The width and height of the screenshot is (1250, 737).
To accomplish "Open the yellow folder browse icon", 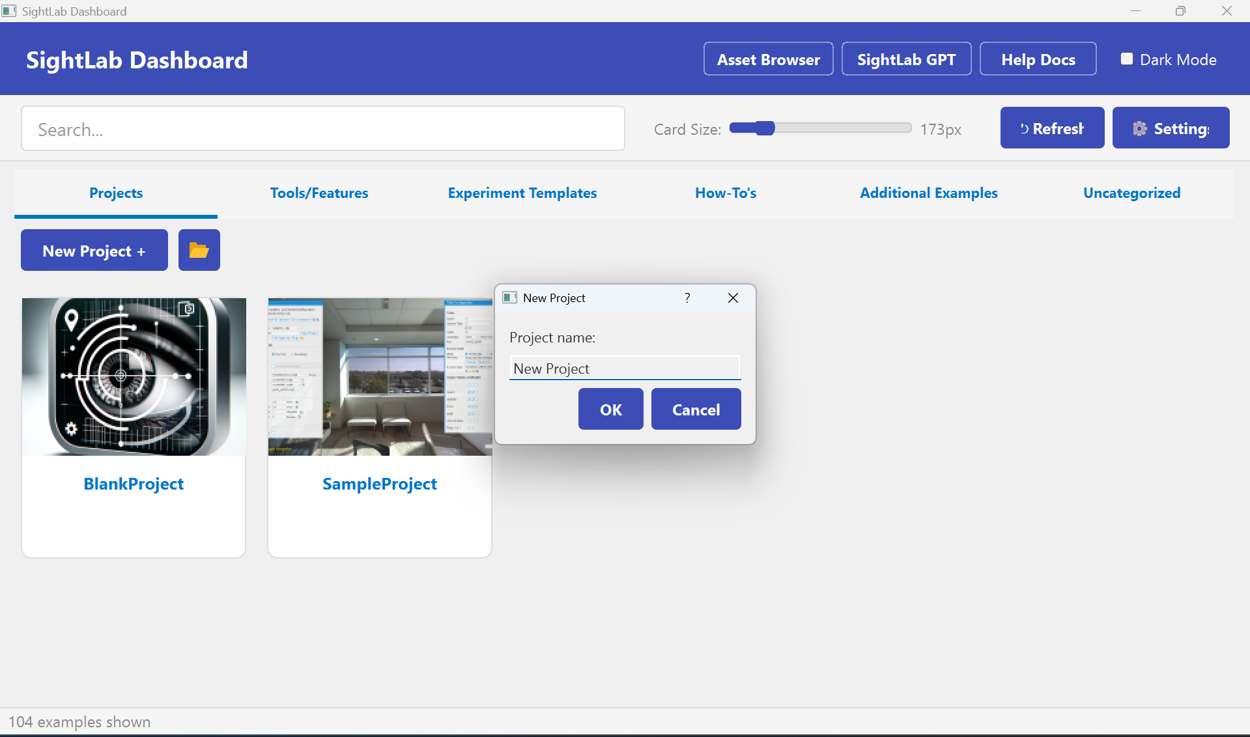I will [x=199, y=250].
